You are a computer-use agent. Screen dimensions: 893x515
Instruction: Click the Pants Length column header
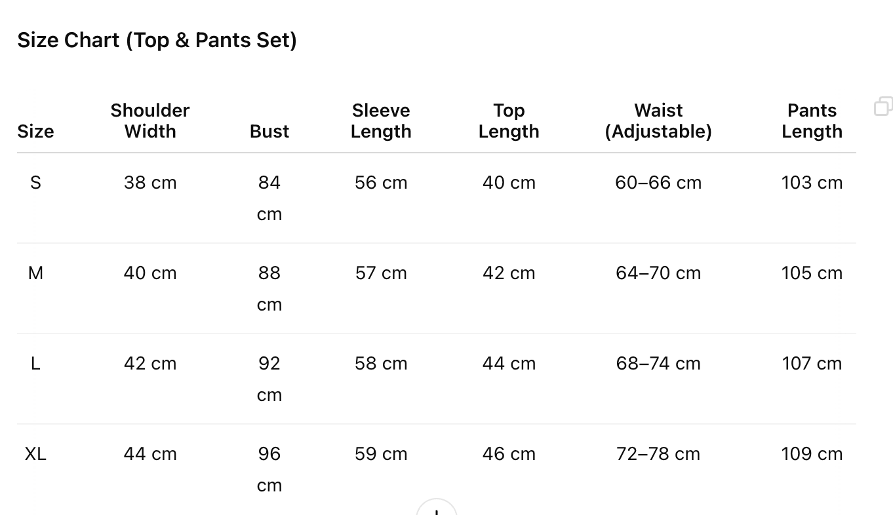[x=812, y=121]
